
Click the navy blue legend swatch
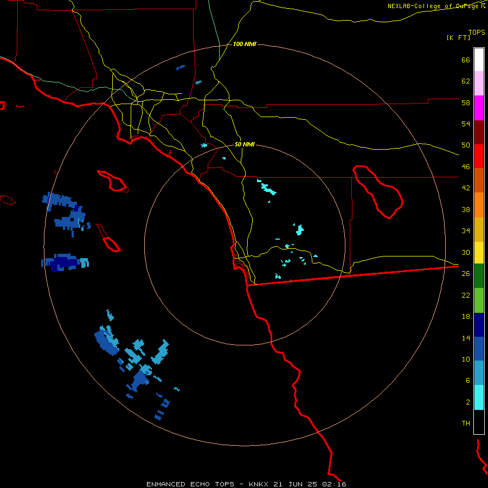click(479, 325)
